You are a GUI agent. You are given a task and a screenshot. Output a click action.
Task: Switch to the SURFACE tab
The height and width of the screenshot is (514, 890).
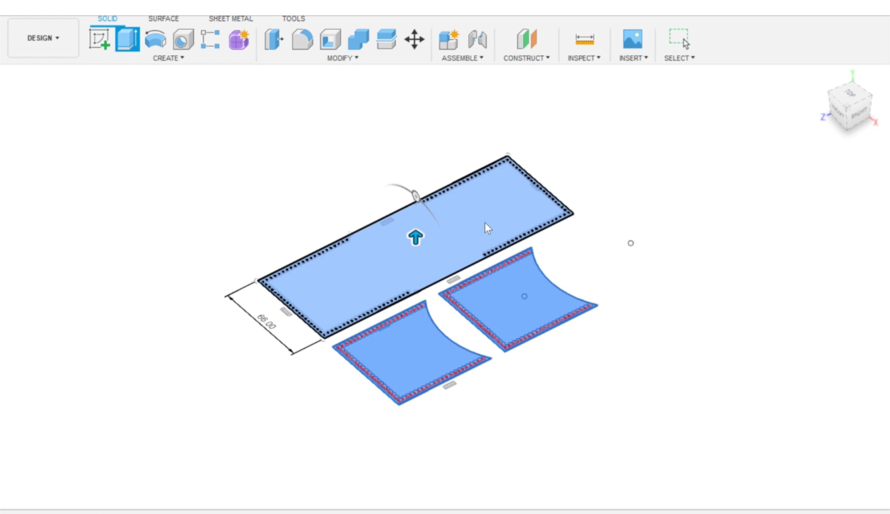click(163, 18)
